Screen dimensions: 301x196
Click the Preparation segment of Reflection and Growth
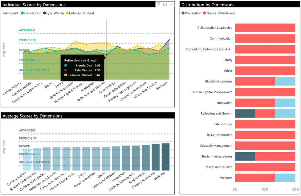coord(245,114)
